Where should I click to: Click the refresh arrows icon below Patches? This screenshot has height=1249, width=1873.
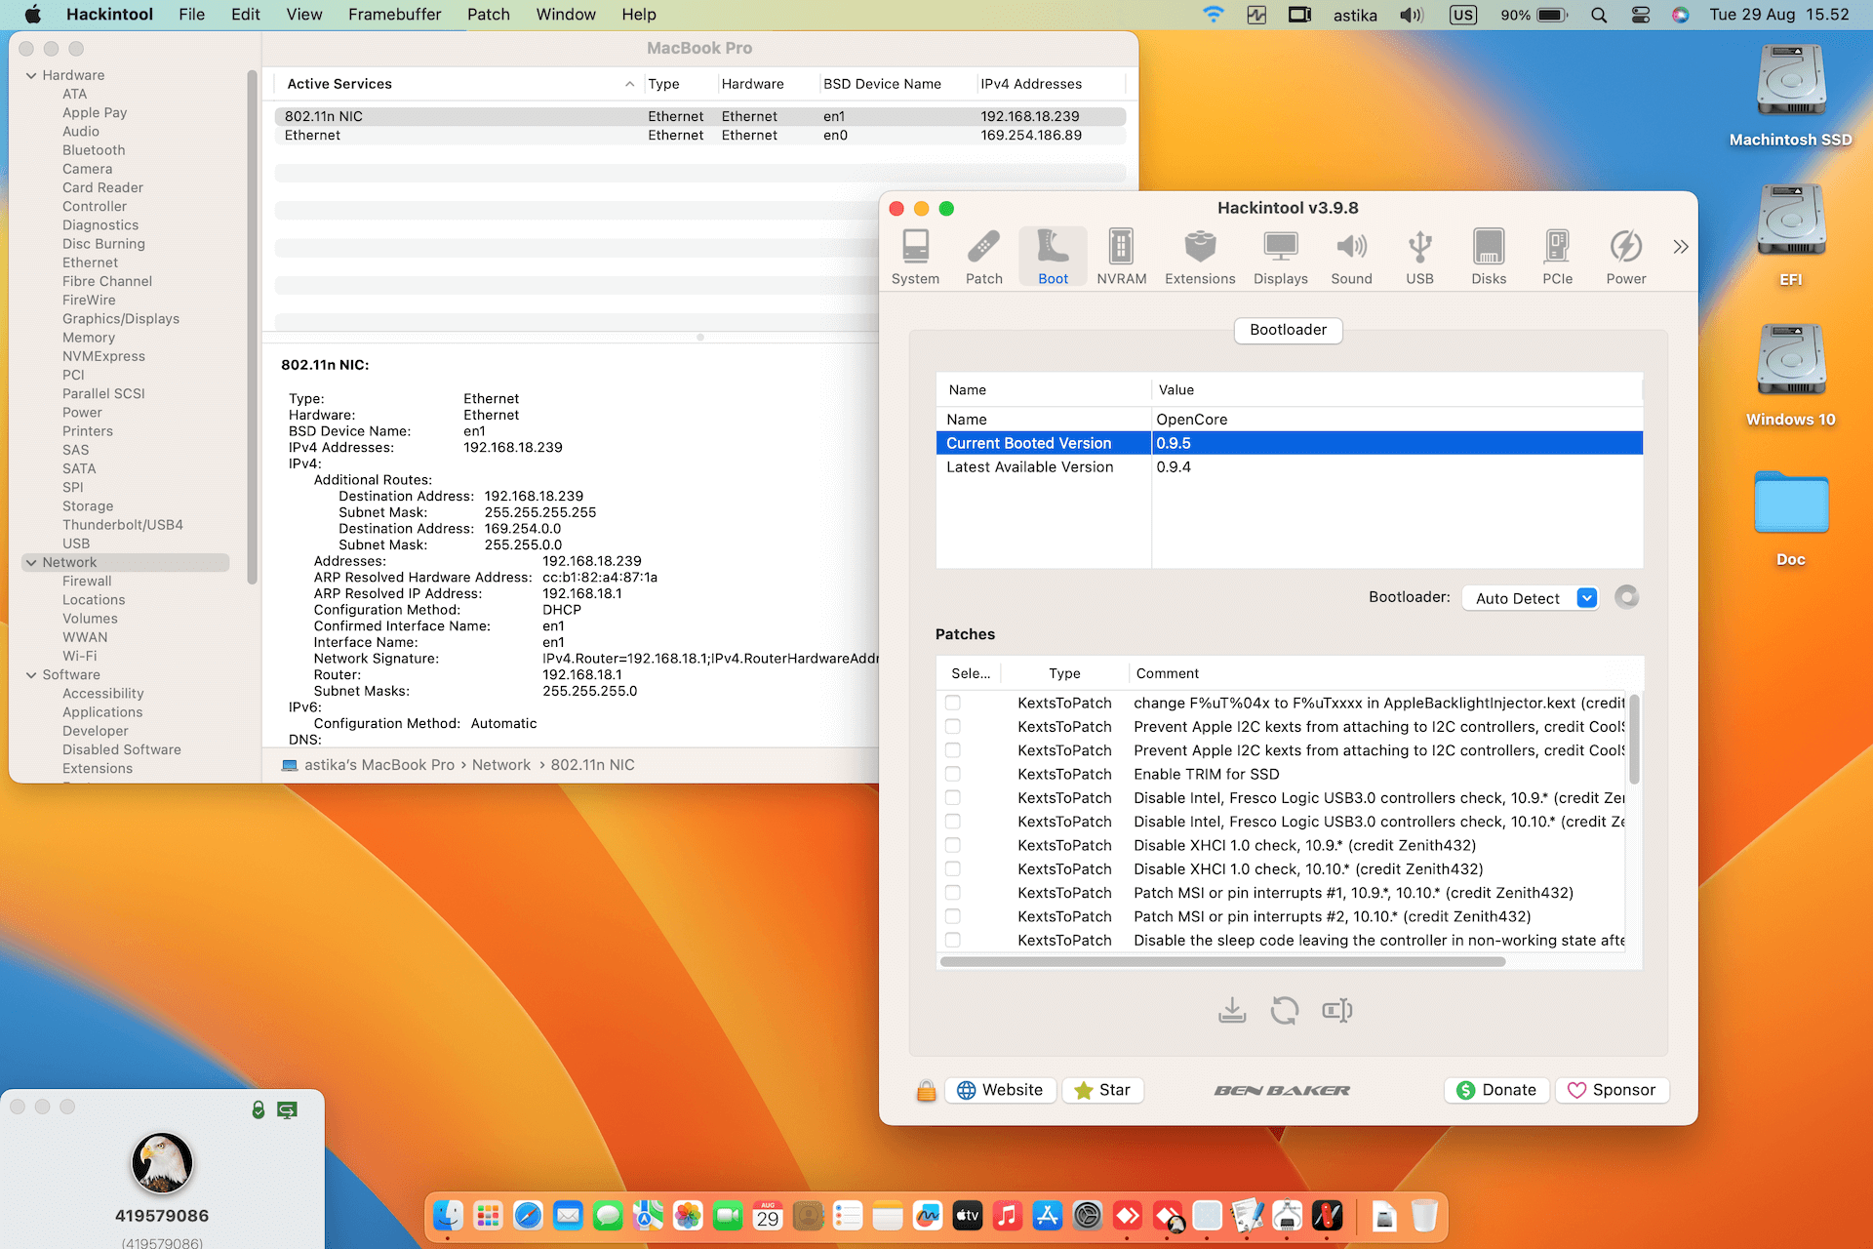[1285, 1010]
